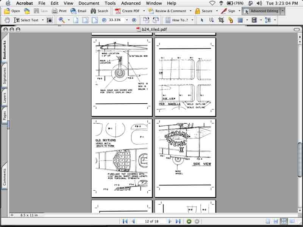
Task: Jump to the last page
Action: point(178,221)
